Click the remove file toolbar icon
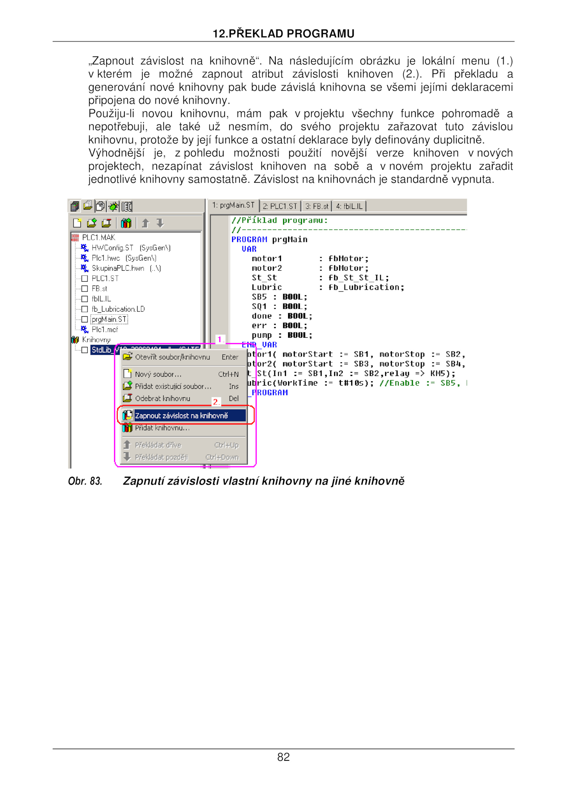The height and width of the screenshot is (803, 567). tap(106, 223)
